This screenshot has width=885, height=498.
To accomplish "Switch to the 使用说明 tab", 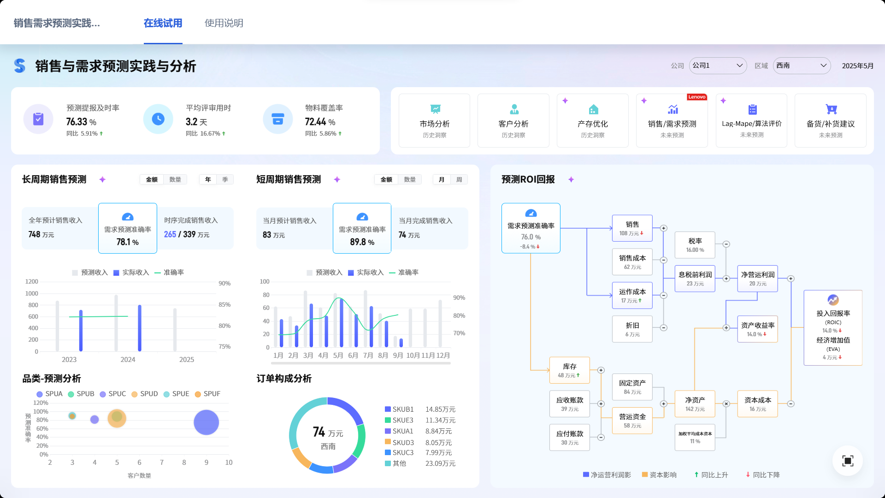I will coord(224,23).
